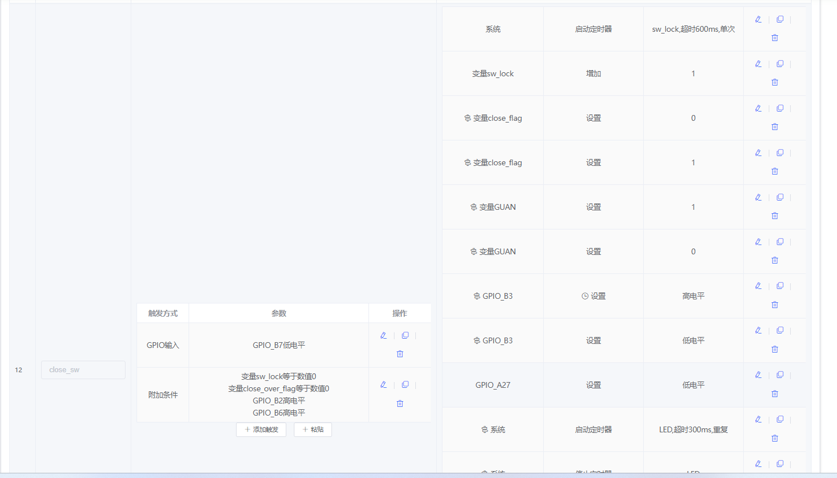Edit the 附加条件 conditions row
Viewport: 837px width, 478px height.
point(383,385)
